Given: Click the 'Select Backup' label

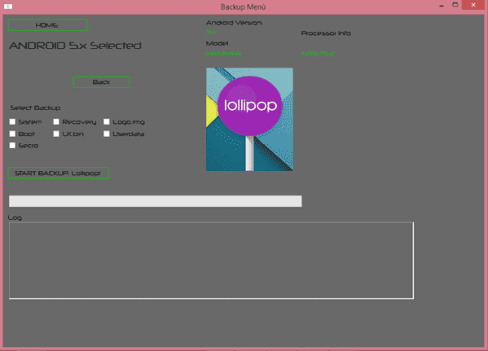Looking at the screenshot, I should [36, 107].
